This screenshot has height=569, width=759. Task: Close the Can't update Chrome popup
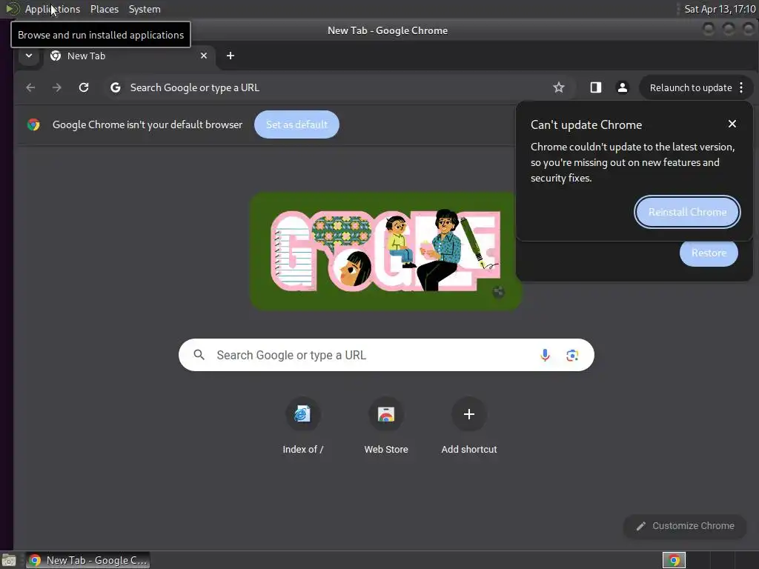pos(732,124)
